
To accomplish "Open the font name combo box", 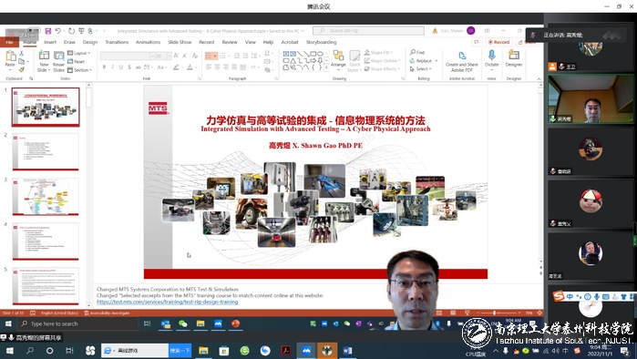I will (x=128, y=56).
